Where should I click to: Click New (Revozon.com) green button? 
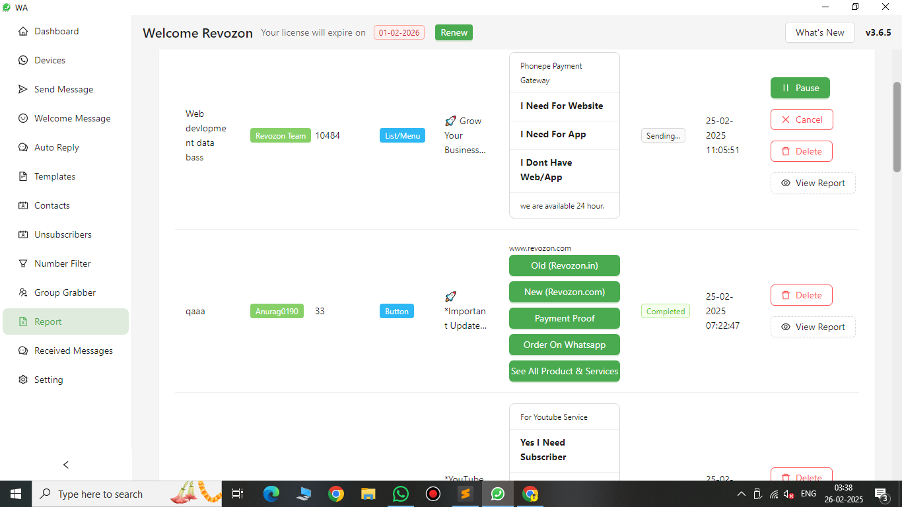(565, 292)
